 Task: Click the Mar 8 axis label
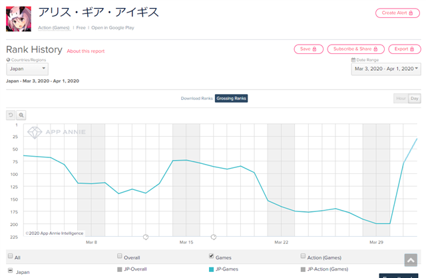coord(91,242)
